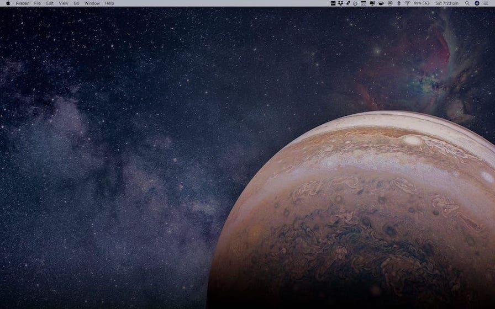The image size is (495, 309).
Task: Click the Dropbox menu bar icon
Action: (x=341, y=3)
